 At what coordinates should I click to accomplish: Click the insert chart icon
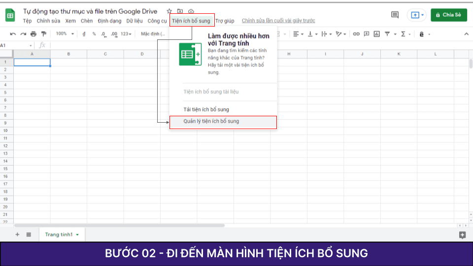(376, 34)
